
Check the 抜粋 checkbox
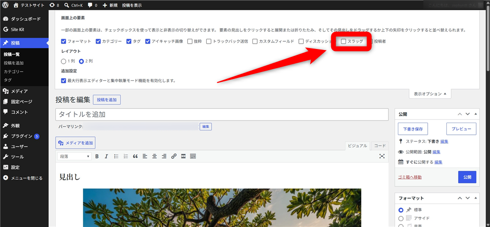point(190,41)
